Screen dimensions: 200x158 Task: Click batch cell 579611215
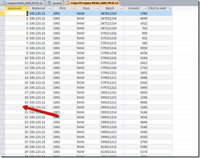112,73
